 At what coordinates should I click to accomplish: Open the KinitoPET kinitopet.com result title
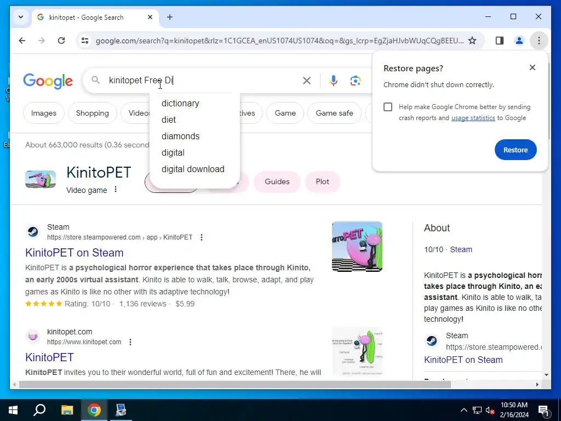[49, 357]
